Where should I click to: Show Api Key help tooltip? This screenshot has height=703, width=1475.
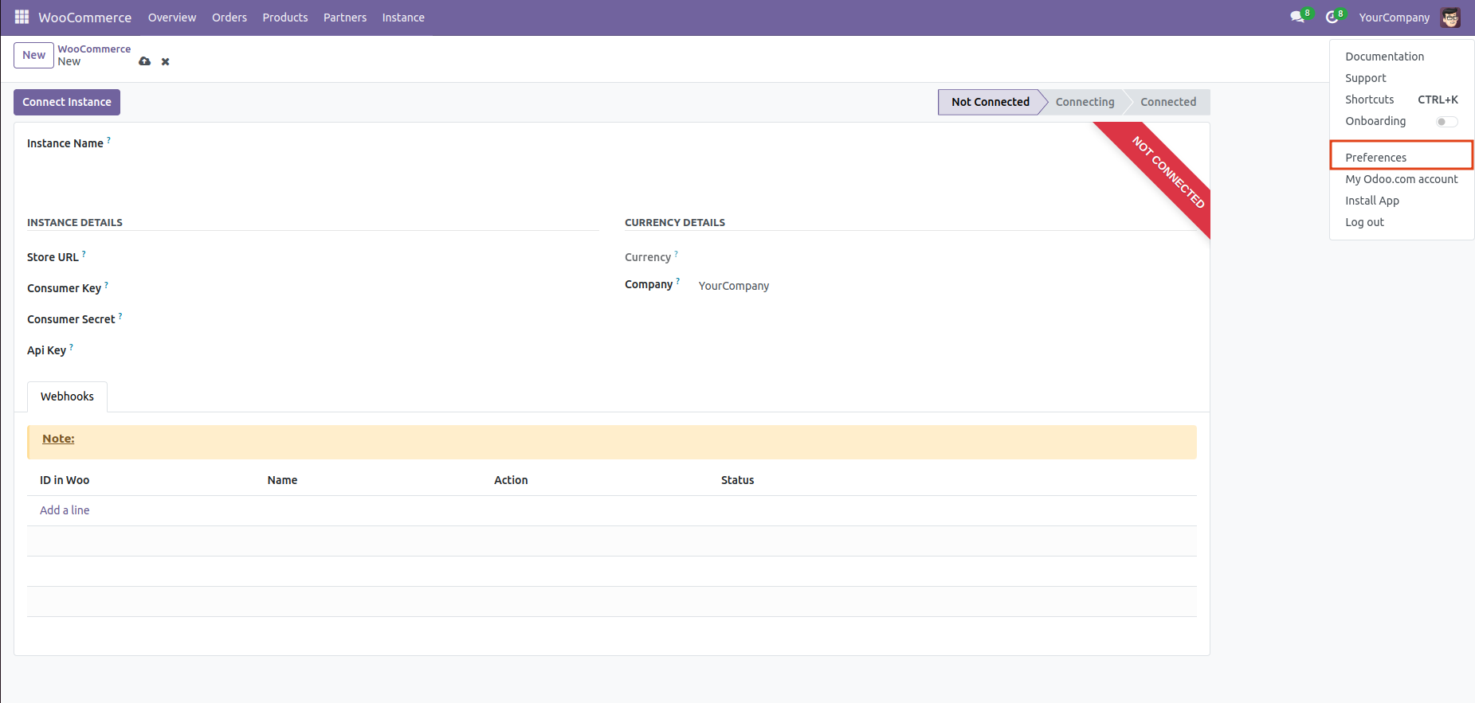pos(71,346)
